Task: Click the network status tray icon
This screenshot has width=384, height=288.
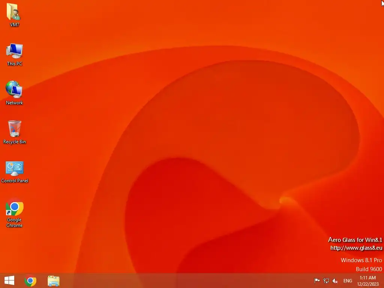Action: (326, 280)
